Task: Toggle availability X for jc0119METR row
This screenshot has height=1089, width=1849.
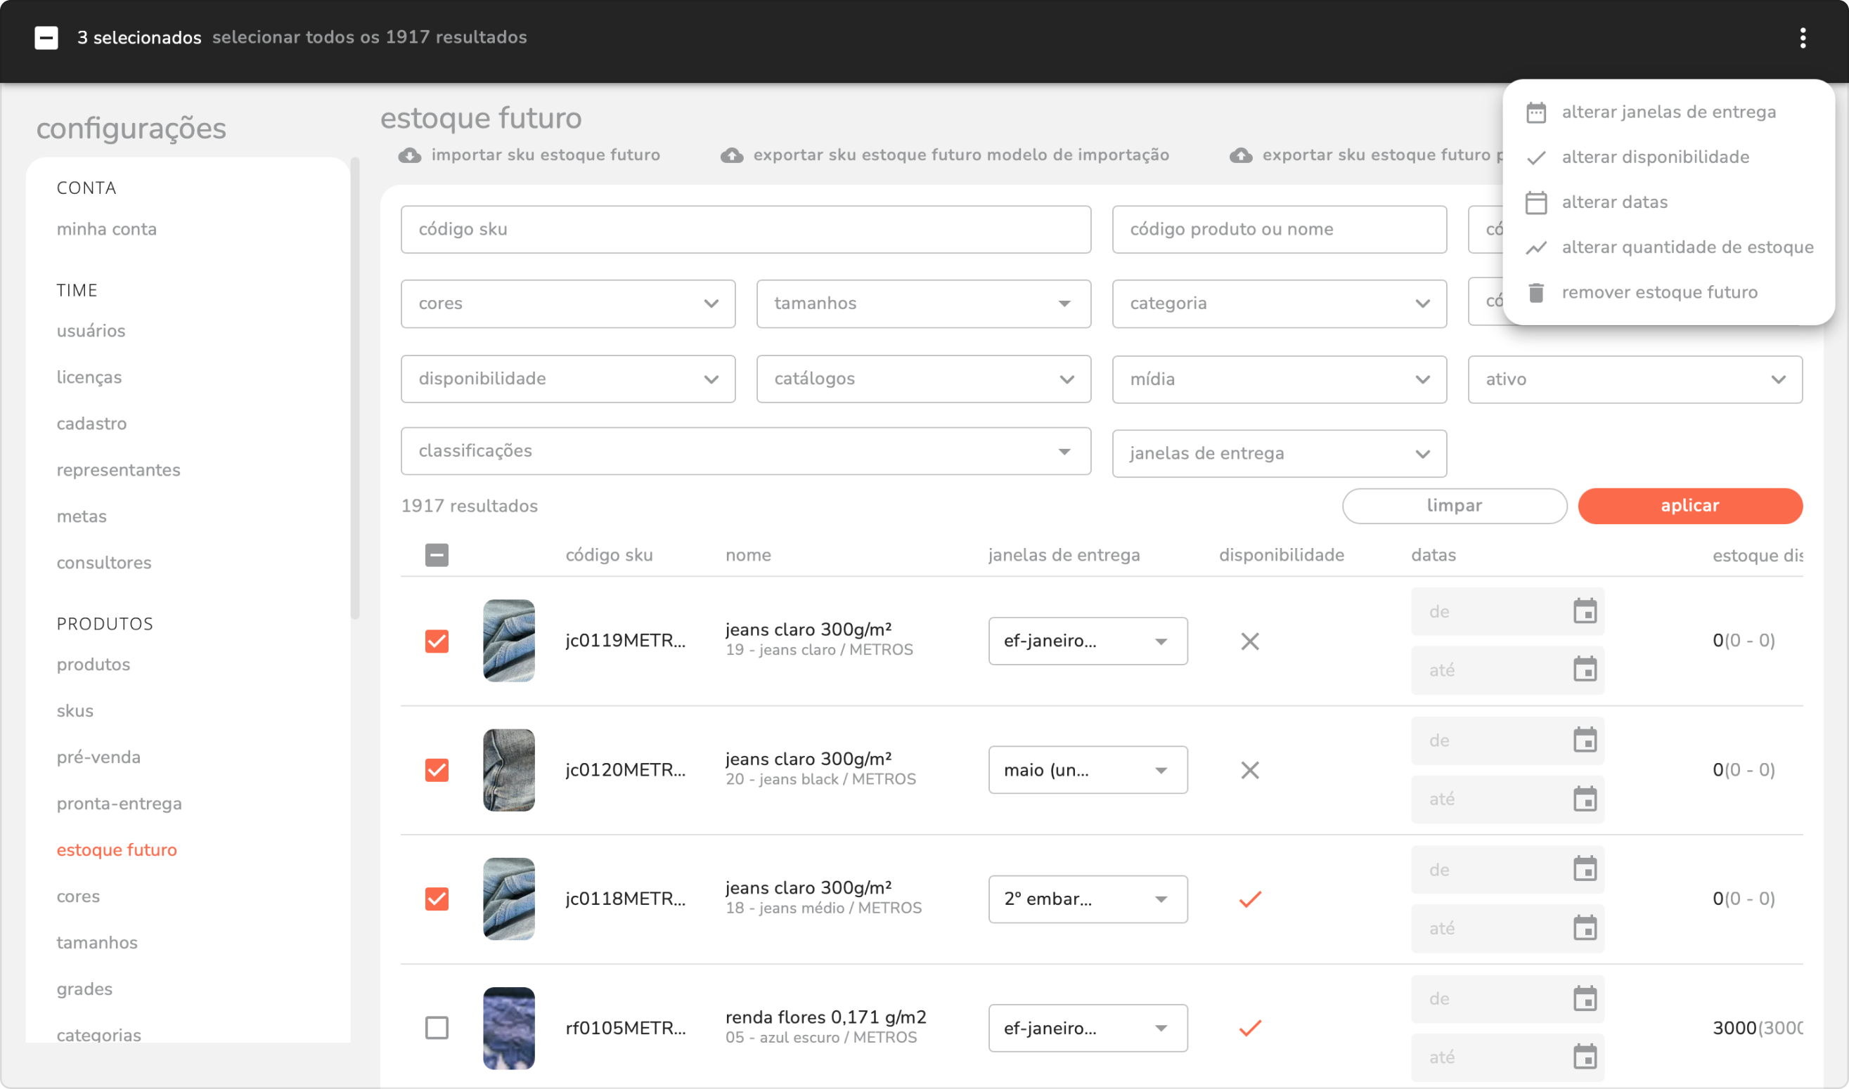Action: [1250, 641]
